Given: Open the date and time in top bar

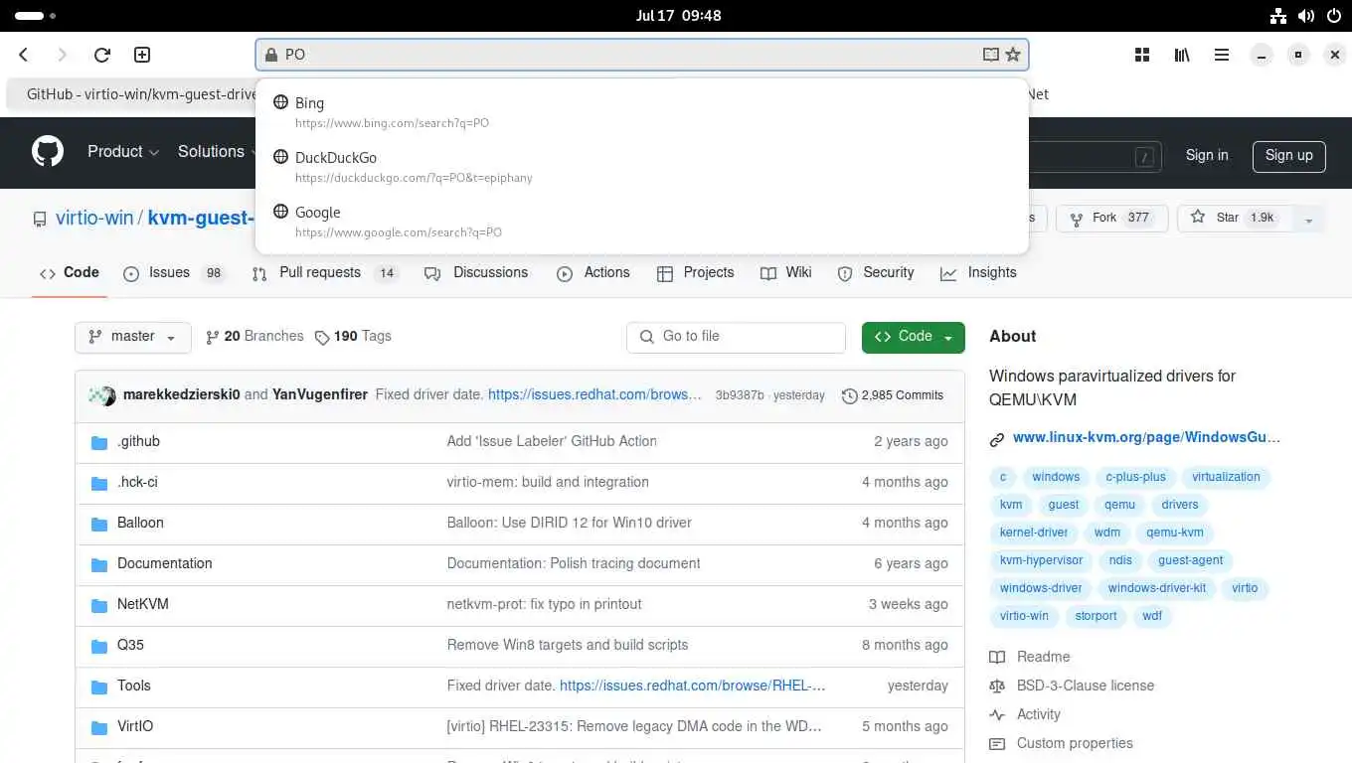Looking at the screenshot, I should [x=678, y=15].
